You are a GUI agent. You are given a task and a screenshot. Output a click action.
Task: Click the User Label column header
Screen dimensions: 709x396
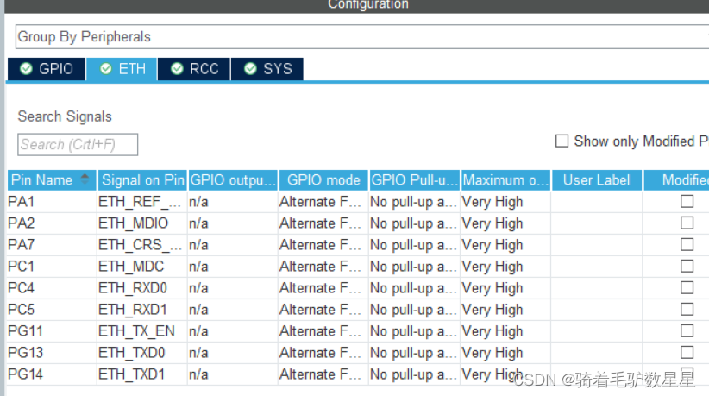click(597, 180)
